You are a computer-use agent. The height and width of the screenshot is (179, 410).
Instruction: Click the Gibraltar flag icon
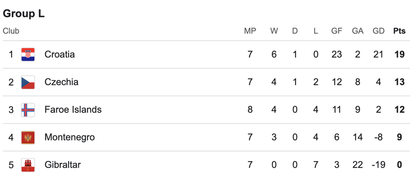[28, 165]
